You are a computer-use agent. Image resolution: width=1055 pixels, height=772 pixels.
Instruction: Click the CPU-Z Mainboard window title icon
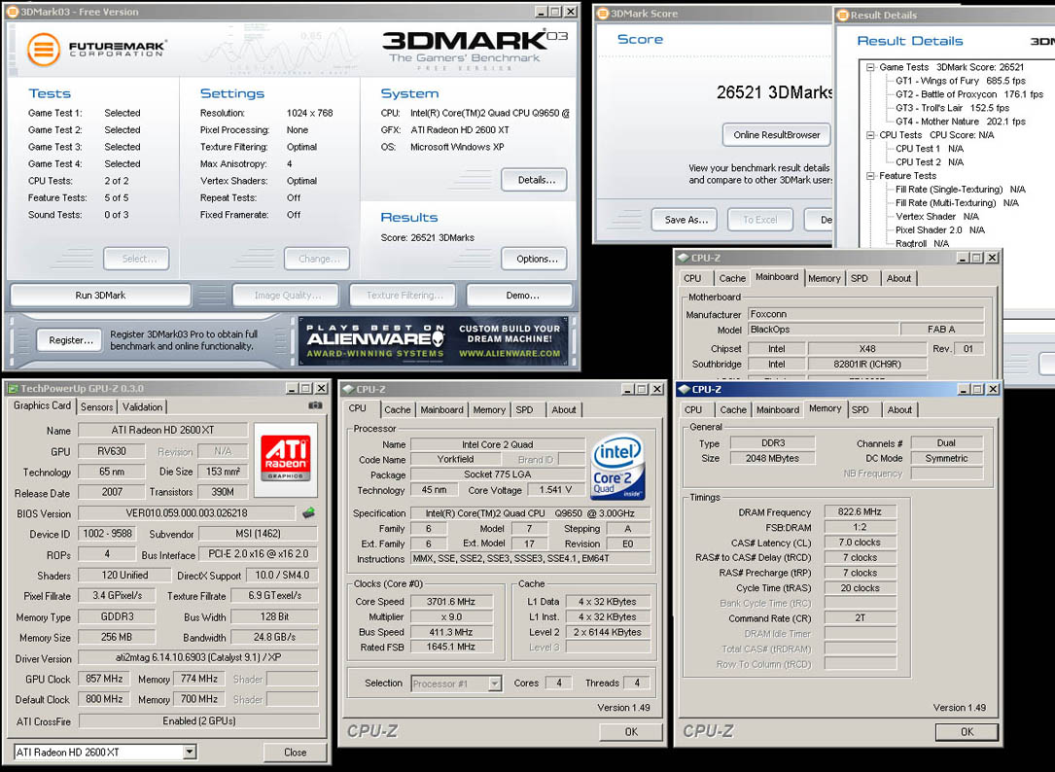[x=683, y=257]
